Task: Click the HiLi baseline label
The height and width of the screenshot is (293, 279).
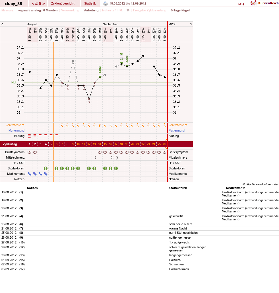Action: point(14,82)
